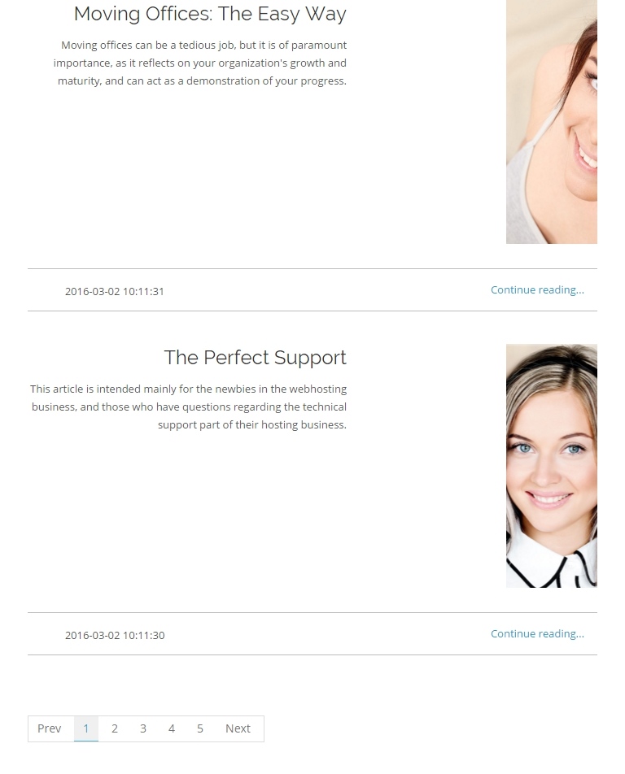
Task: Go to the Next page in pagination
Action: [x=238, y=728]
